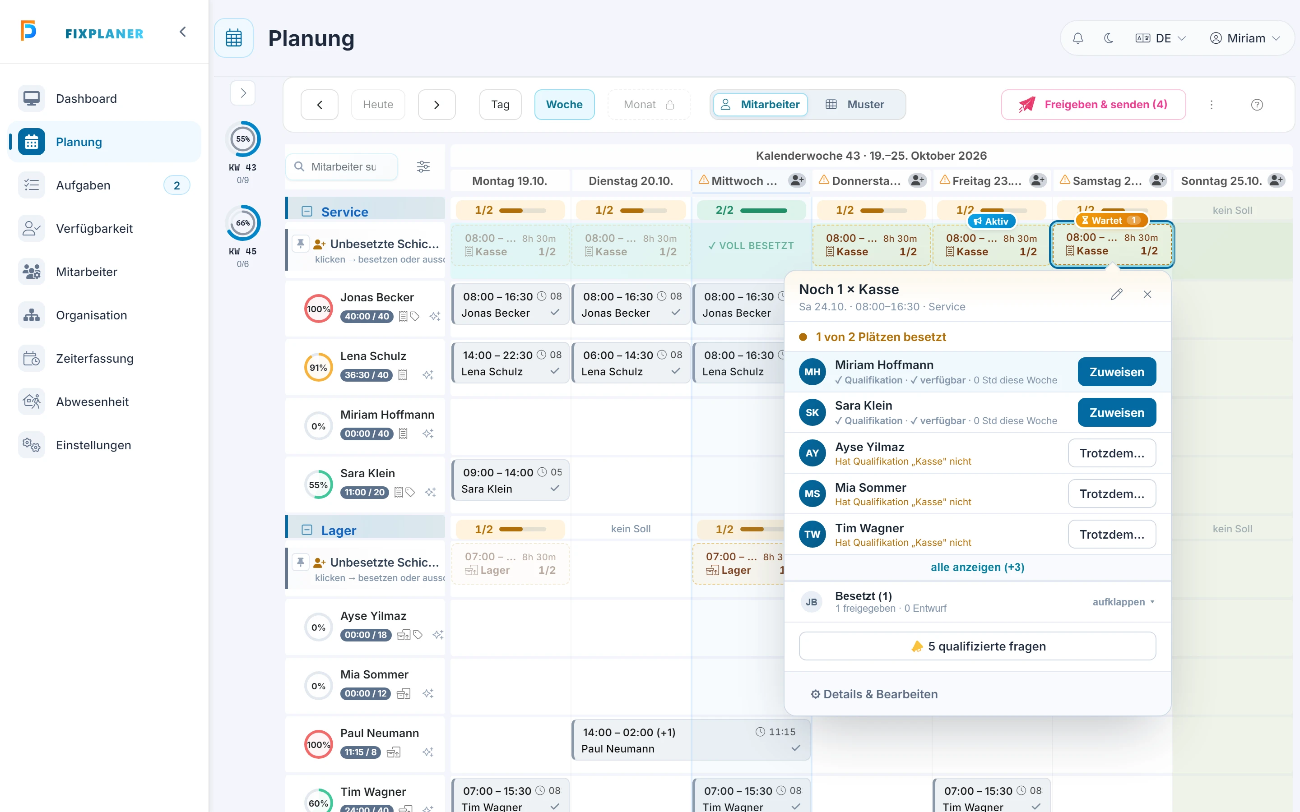The height and width of the screenshot is (812, 1300).
Task: Toggle pin on Service Unbesetzte Schichten row
Action: tap(301, 245)
